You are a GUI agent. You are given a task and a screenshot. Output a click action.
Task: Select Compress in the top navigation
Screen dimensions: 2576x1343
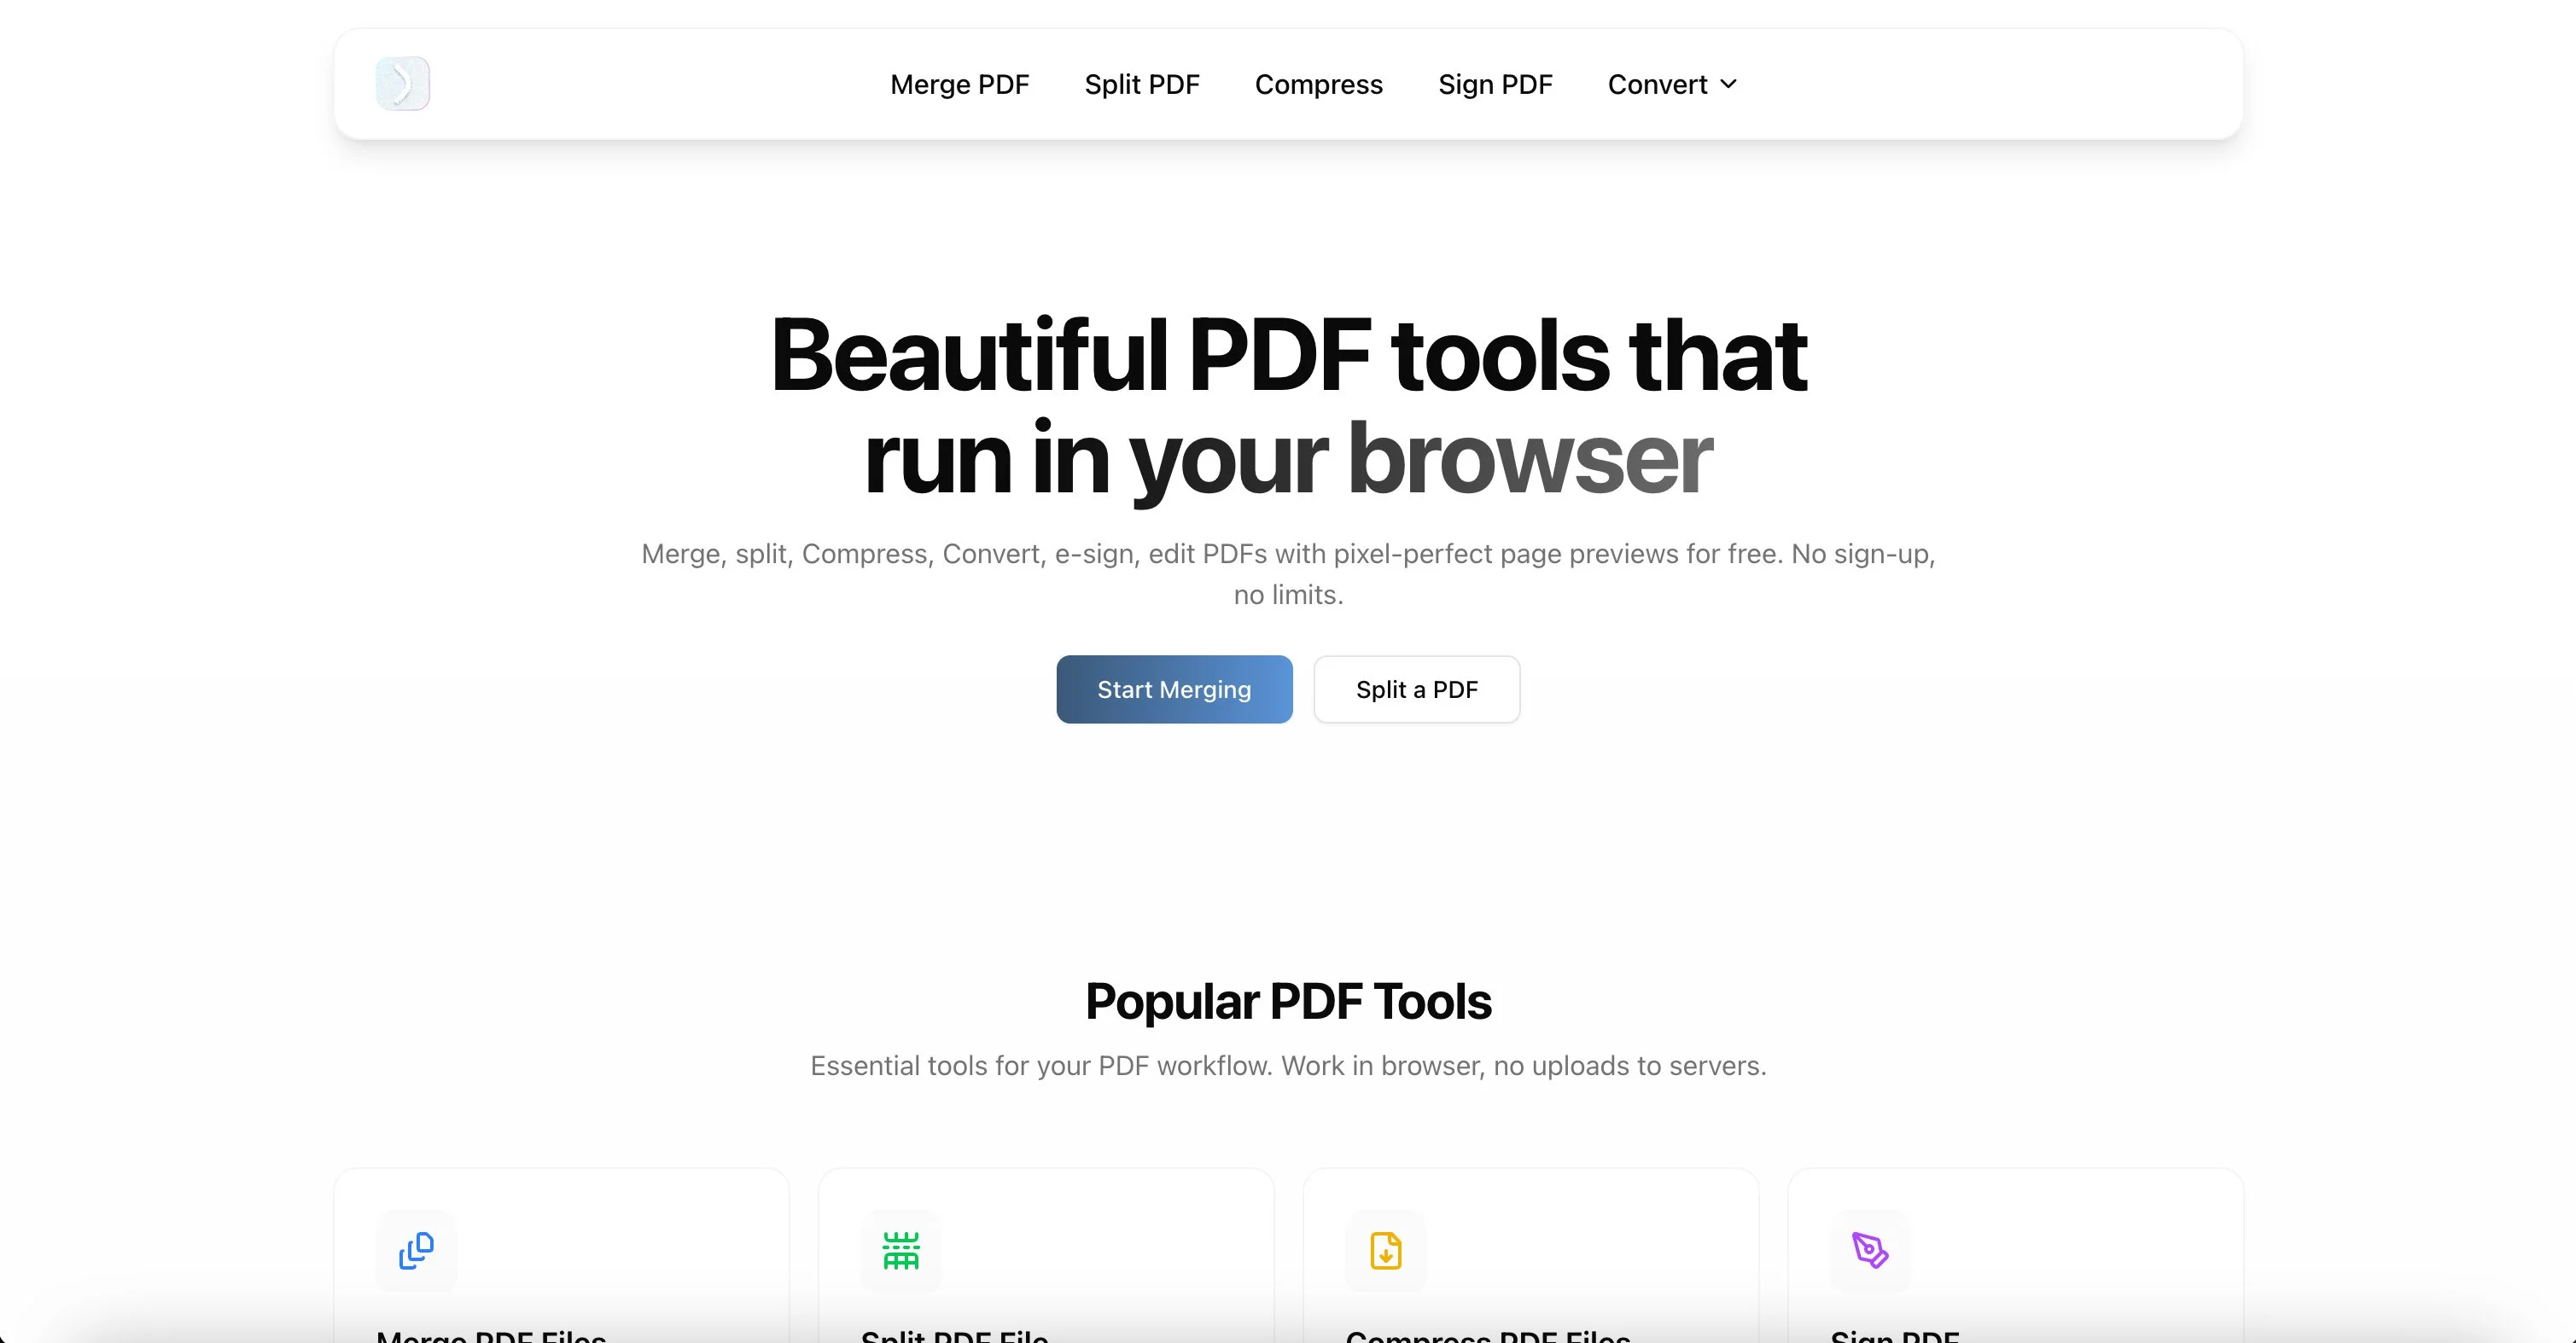pos(1318,84)
